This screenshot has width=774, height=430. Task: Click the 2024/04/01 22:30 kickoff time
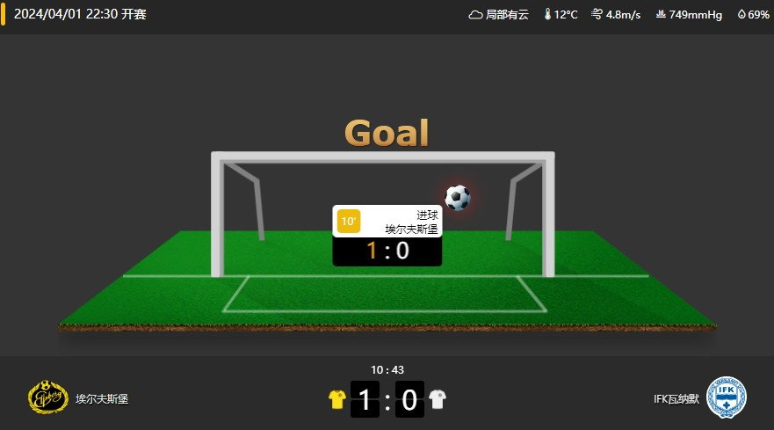coord(80,14)
